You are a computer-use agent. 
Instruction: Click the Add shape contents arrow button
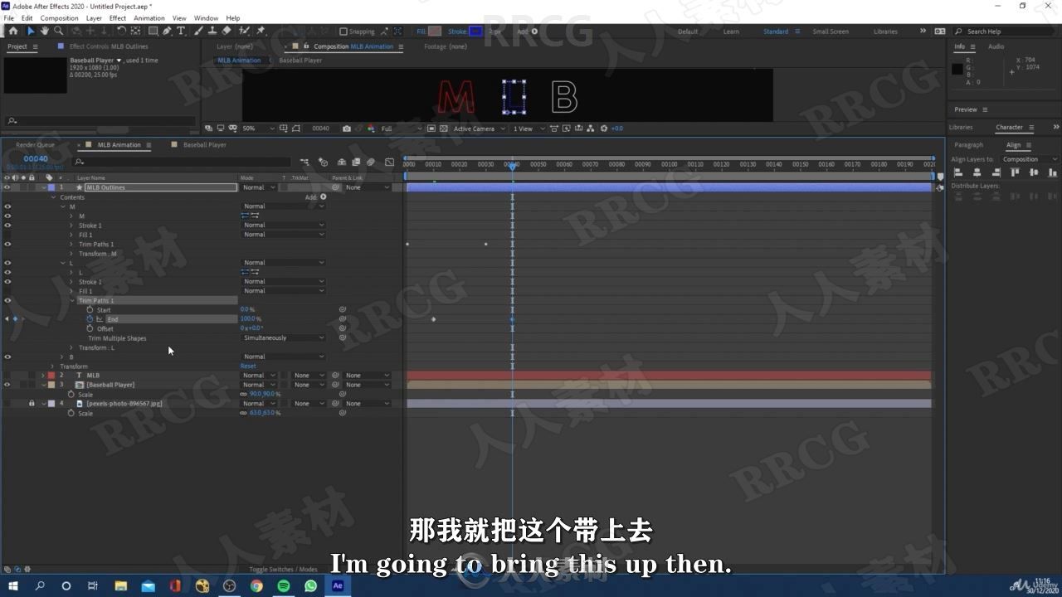click(323, 197)
